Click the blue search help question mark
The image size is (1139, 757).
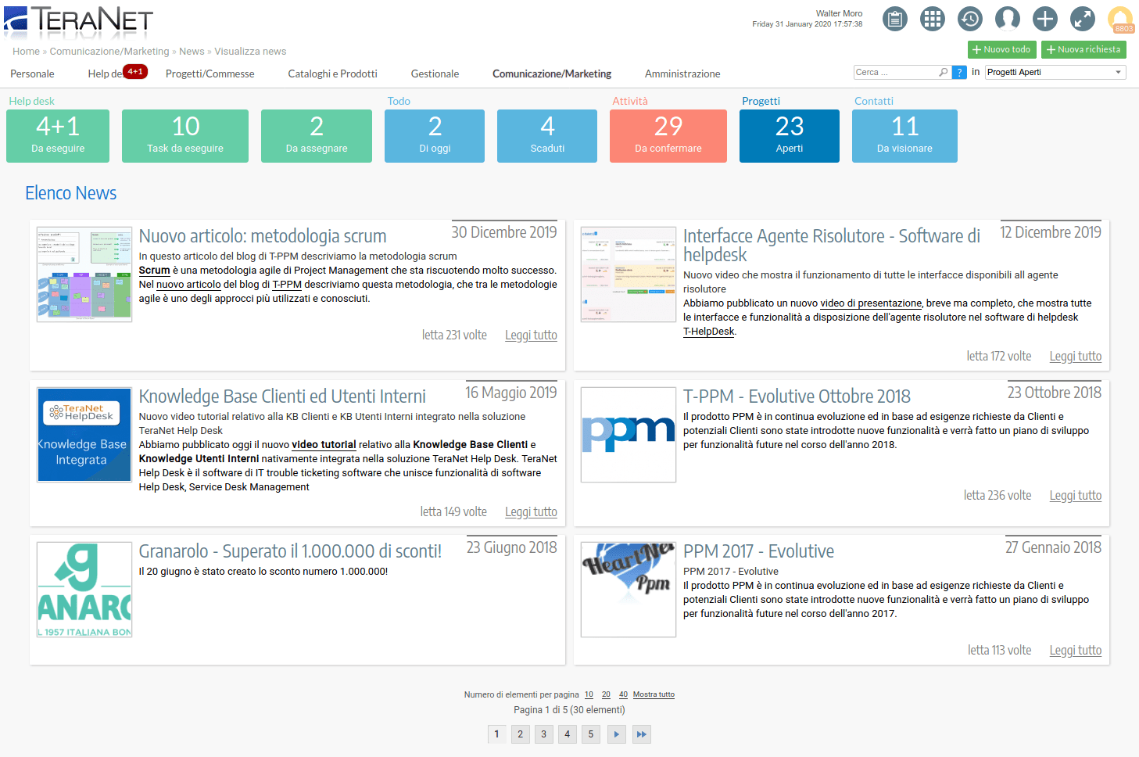click(x=959, y=72)
